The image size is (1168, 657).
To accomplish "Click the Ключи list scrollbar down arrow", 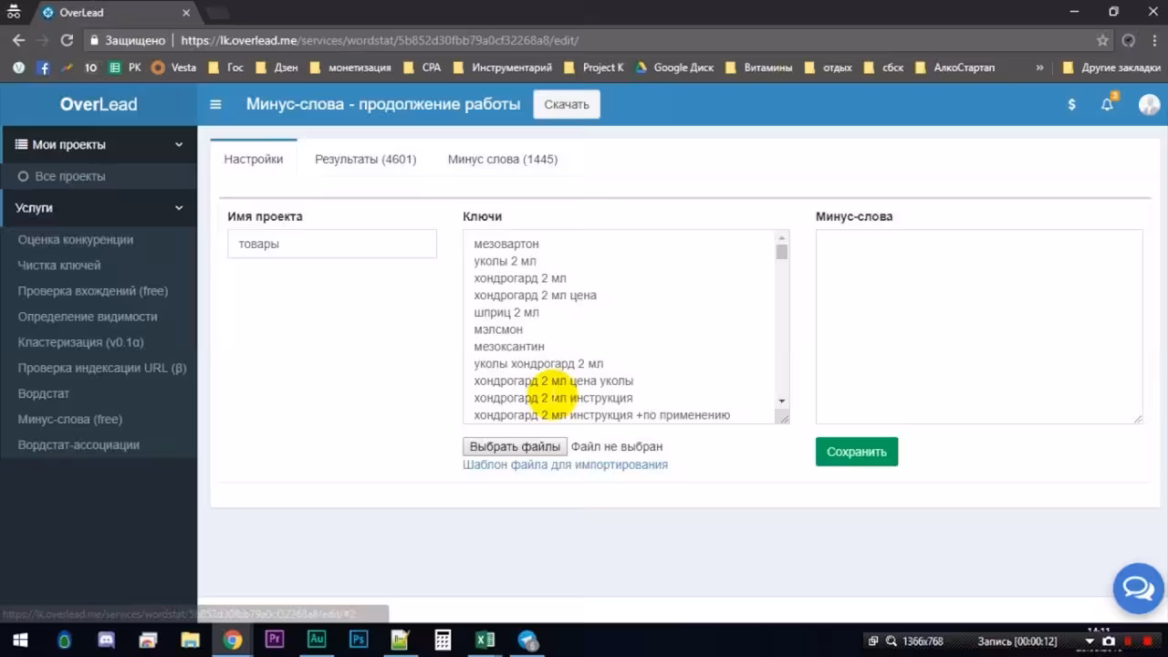I will (x=782, y=401).
